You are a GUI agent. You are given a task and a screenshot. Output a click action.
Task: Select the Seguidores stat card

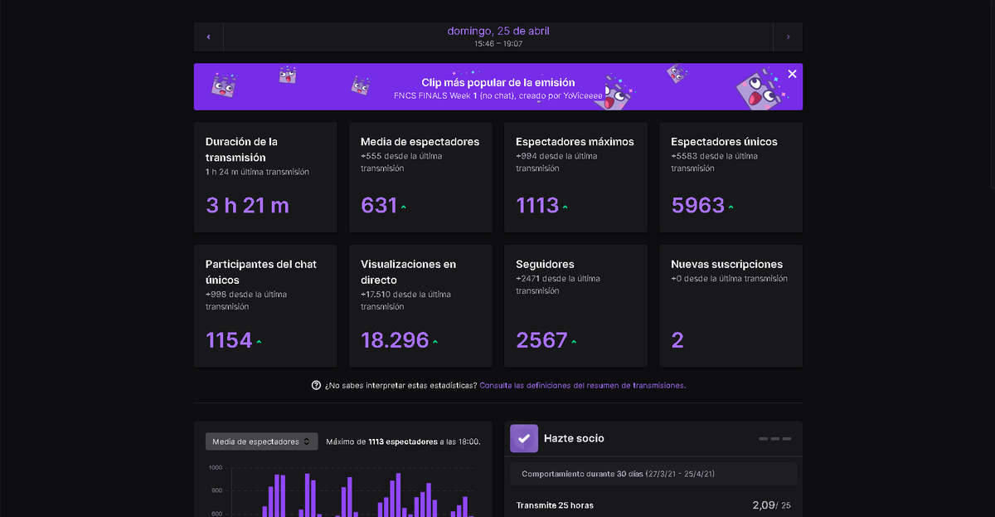[x=575, y=306]
